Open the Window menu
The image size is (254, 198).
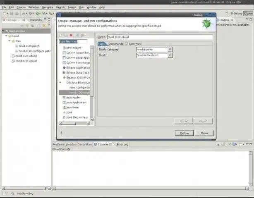point(91,7)
